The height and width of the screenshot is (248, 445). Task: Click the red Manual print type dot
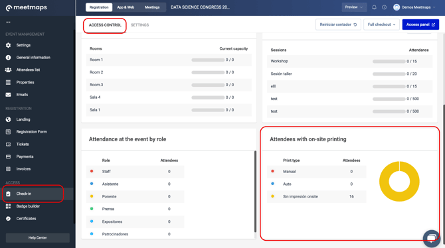(x=272, y=171)
